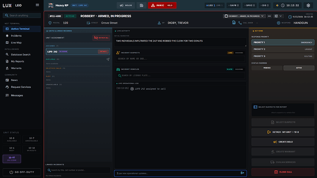Screen dimensions: 317x178
Task: Click the Plate button for vehicles
Action: (x=229, y=69)
